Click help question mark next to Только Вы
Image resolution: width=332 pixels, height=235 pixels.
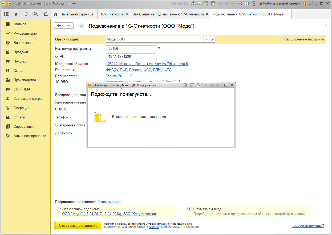[131, 76]
